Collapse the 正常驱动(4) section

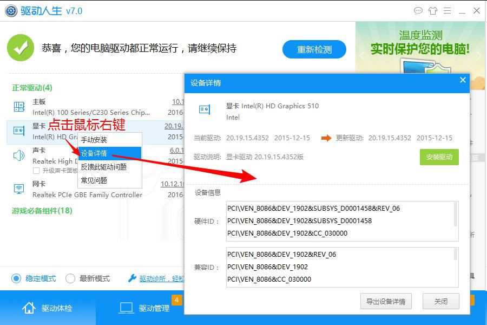(32, 88)
